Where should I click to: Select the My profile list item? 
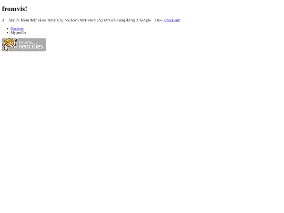pyautogui.click(x=18, y=33)
